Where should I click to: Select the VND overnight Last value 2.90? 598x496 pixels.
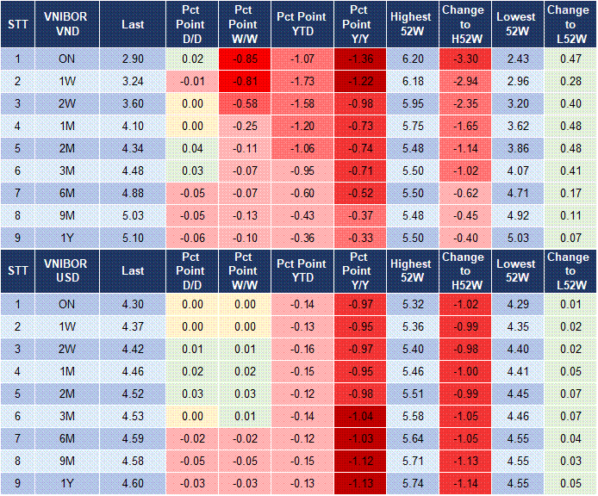coord(133,59)
